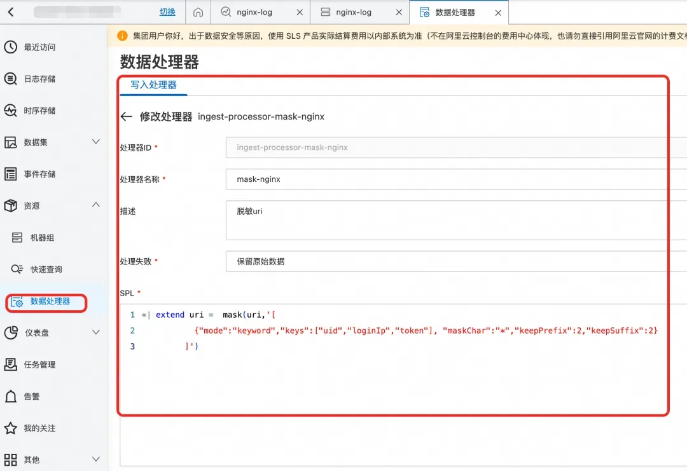This screenshot has width=687, height=471.
Task: Click 日志存储 sidebar label
Action: 39,79
